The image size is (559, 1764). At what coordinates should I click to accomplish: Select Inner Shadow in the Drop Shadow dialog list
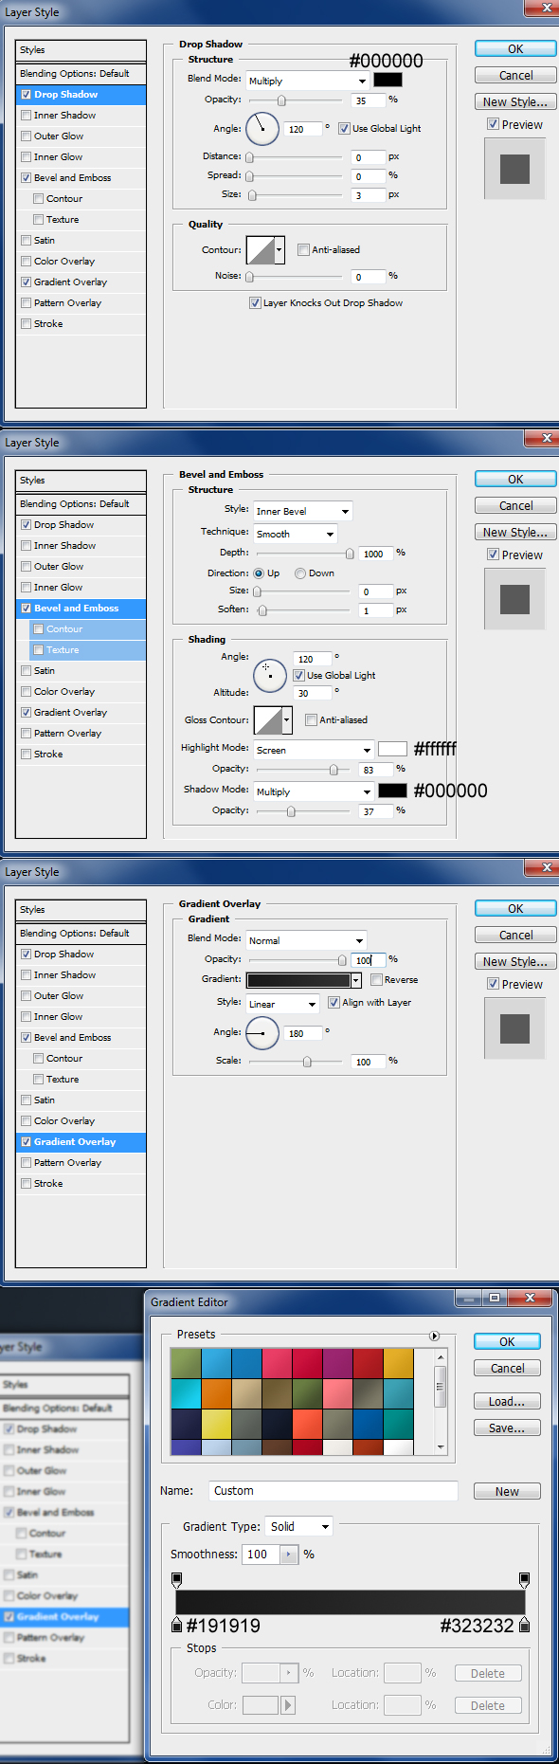(x=81, y=116)
